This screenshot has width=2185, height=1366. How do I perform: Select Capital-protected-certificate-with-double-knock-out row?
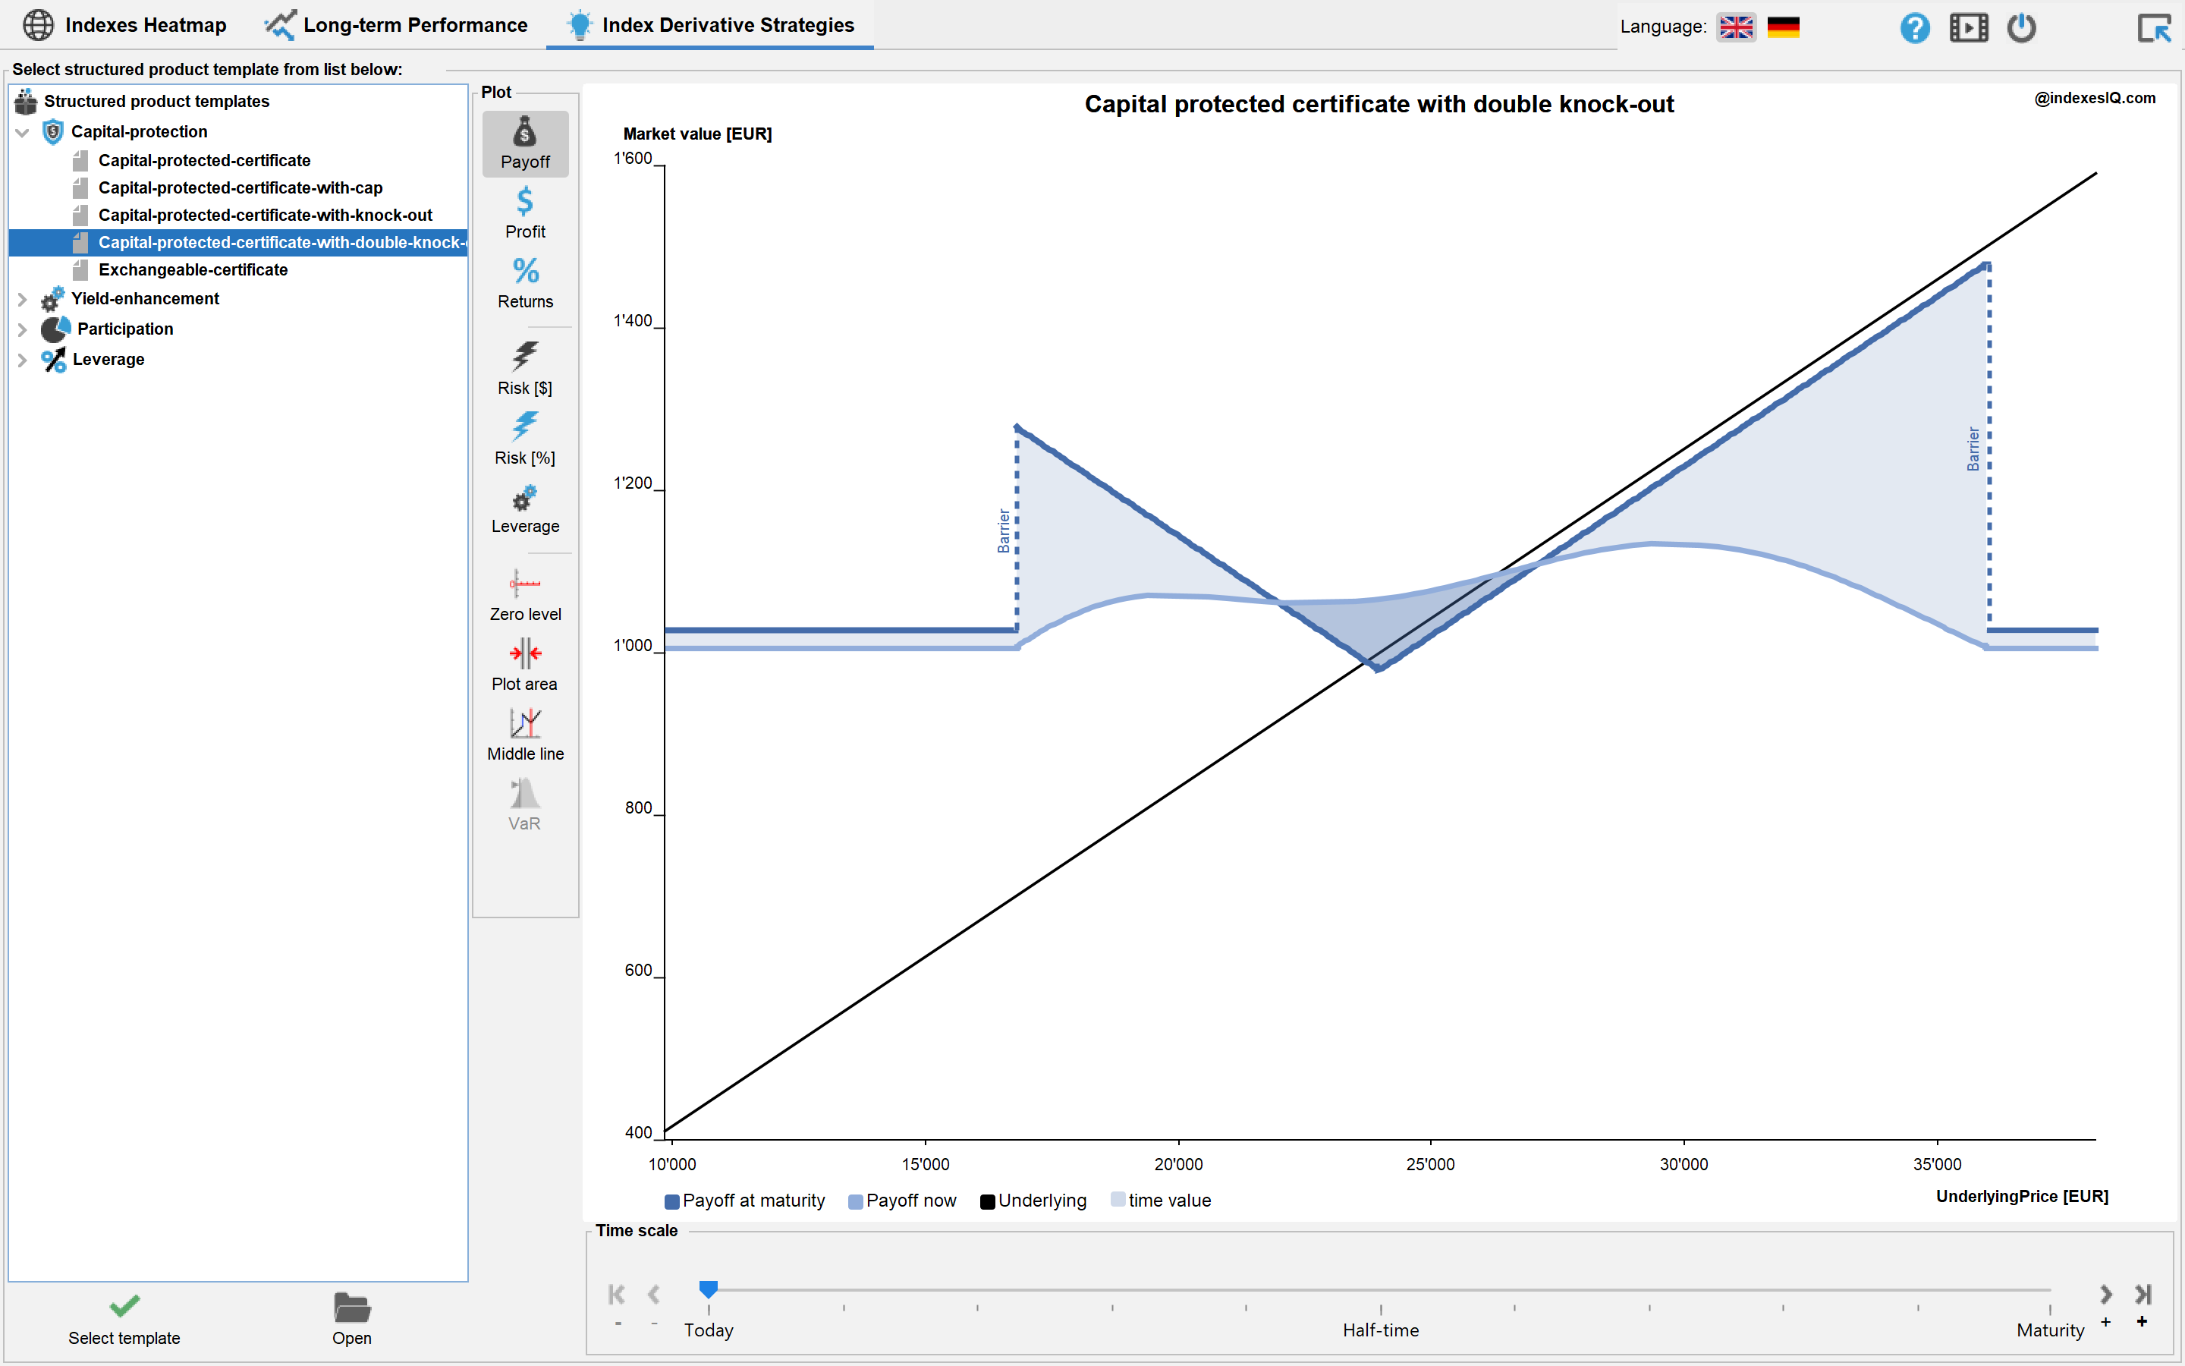[x=238, y=242]
